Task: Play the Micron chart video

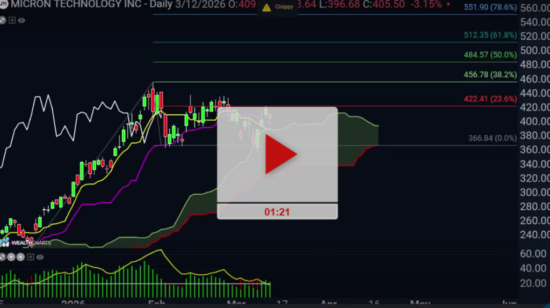Action: coord(277,155)
